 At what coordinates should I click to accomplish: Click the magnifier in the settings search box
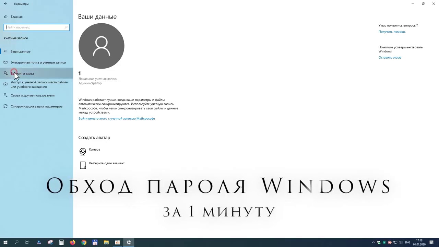coord(66,27)
